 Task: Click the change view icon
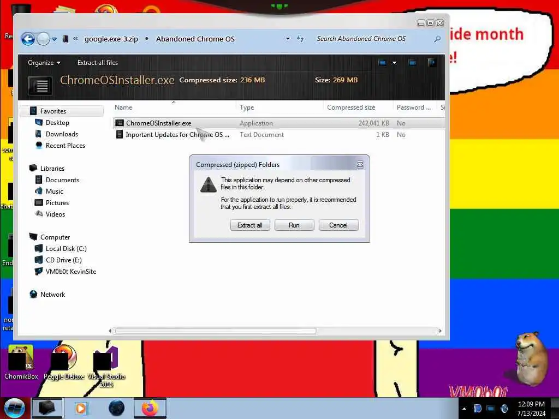(383, 63)
